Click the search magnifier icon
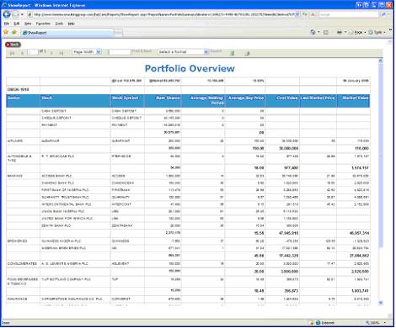 pyautogui.click(x=383, y=14)
